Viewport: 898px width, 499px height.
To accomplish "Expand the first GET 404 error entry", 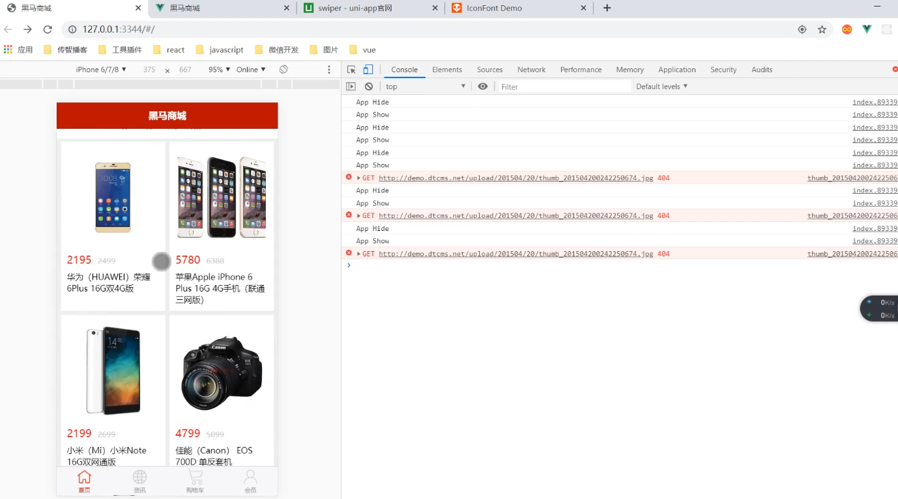I will point(358,178).
